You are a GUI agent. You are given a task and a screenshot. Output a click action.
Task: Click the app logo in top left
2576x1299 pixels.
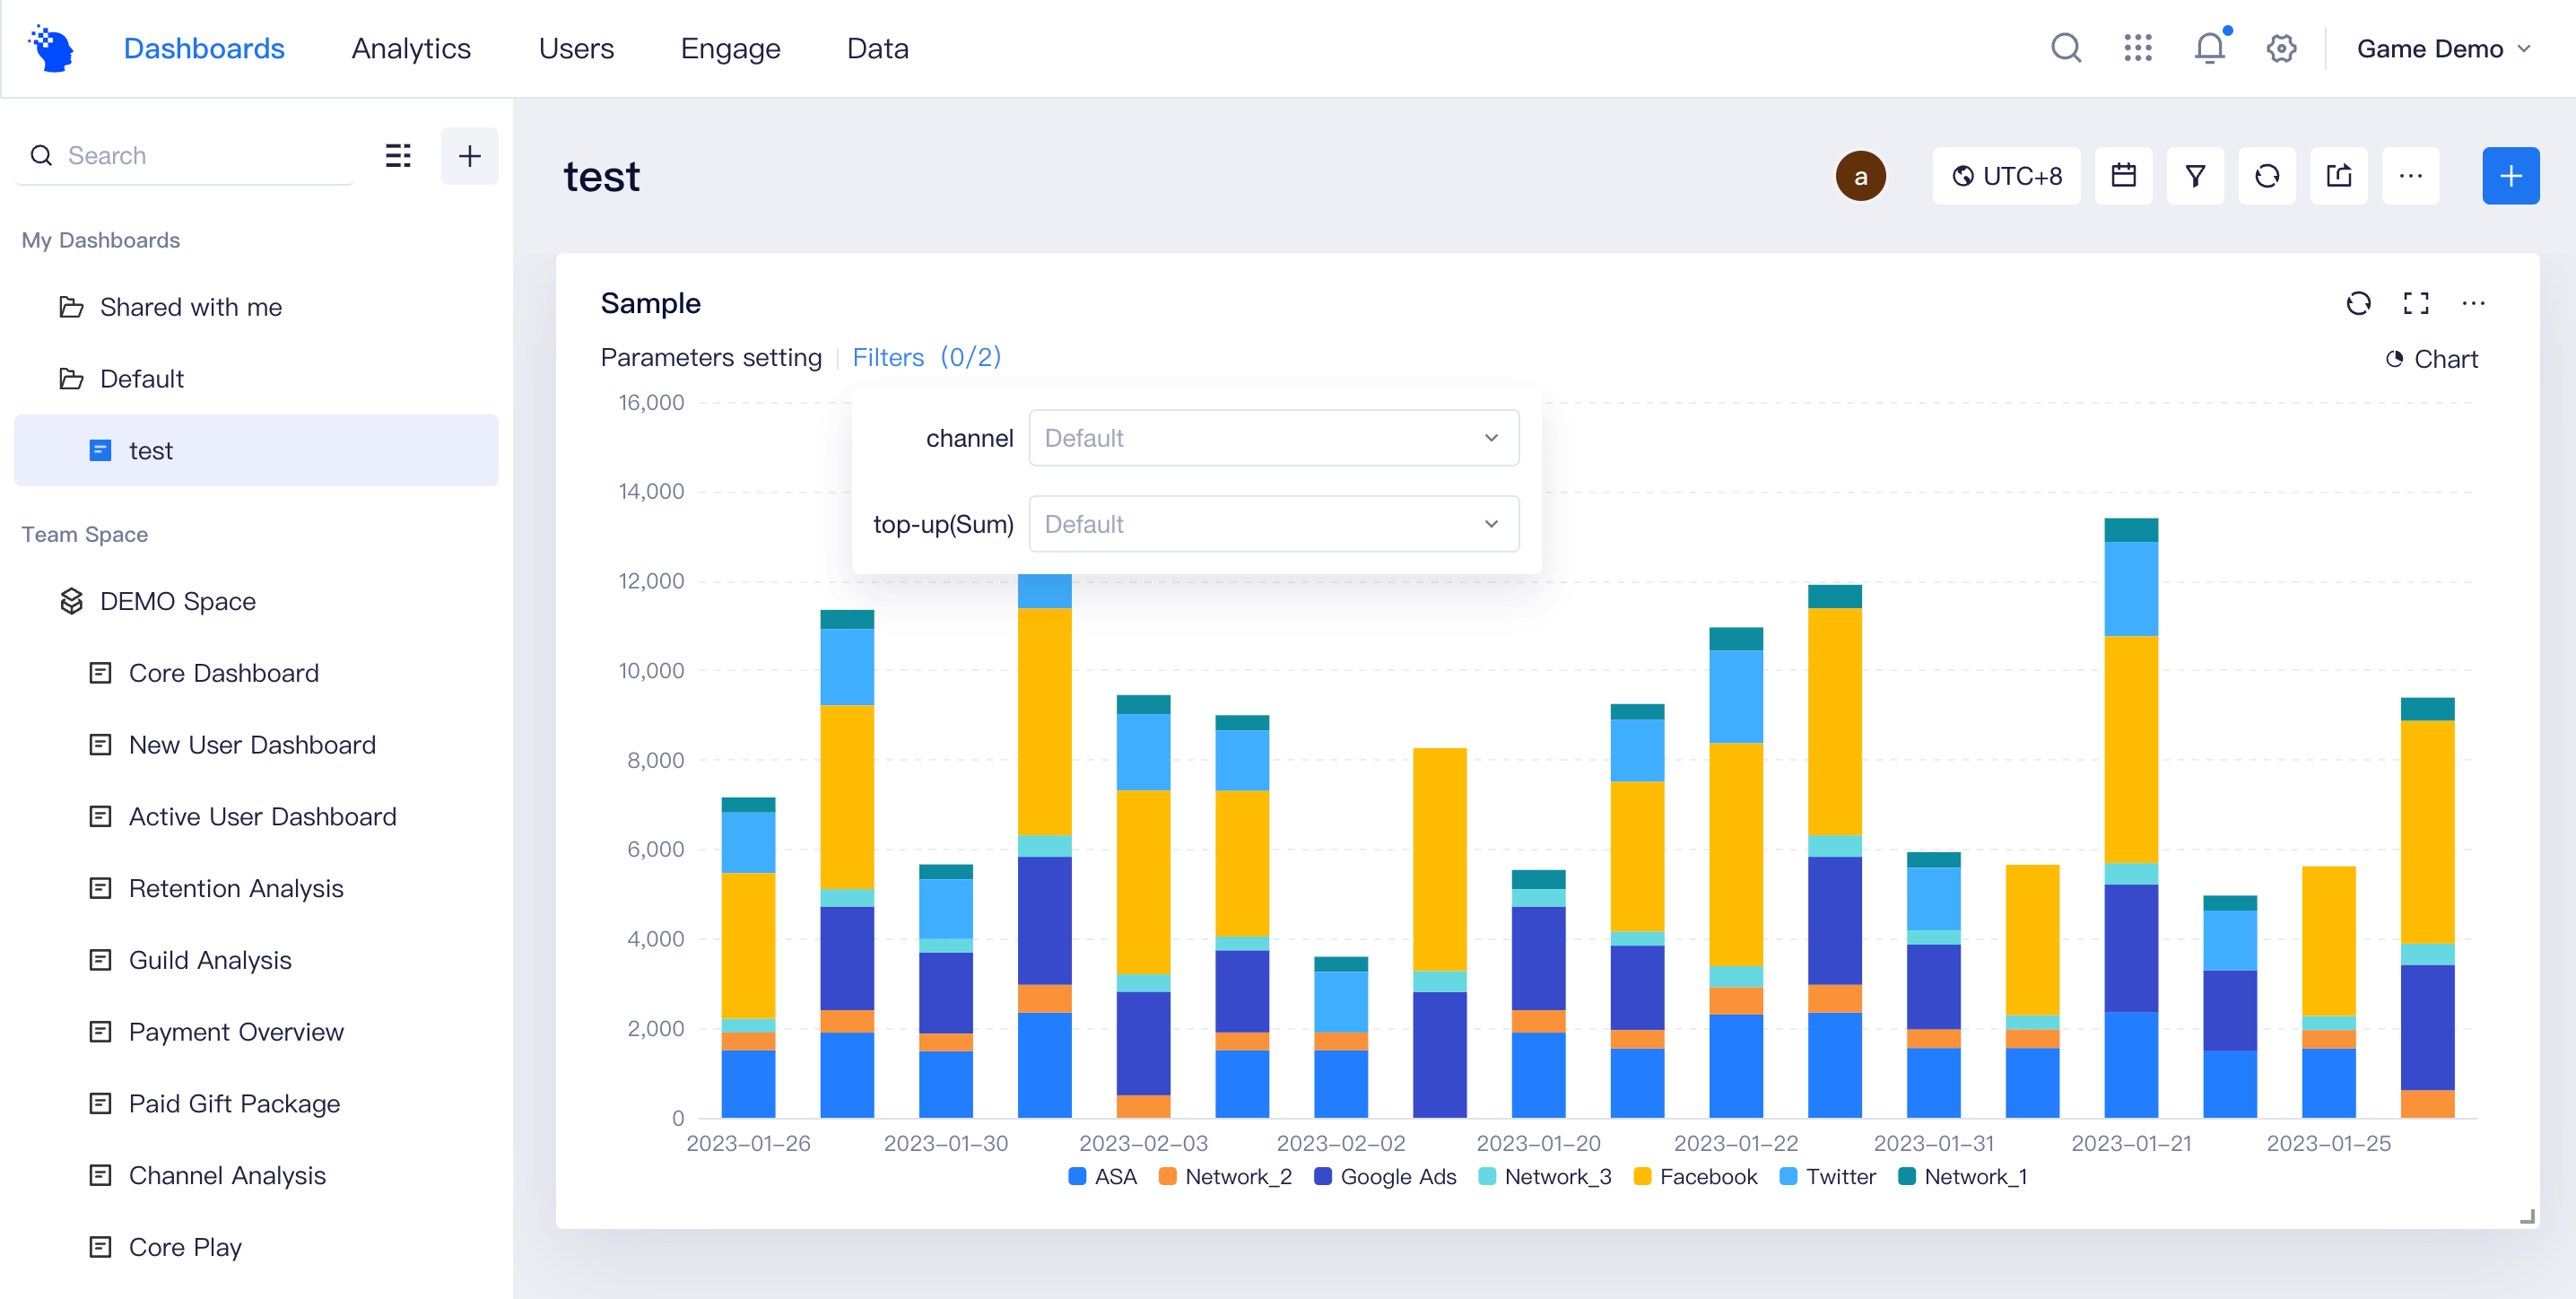coord(52,48)
